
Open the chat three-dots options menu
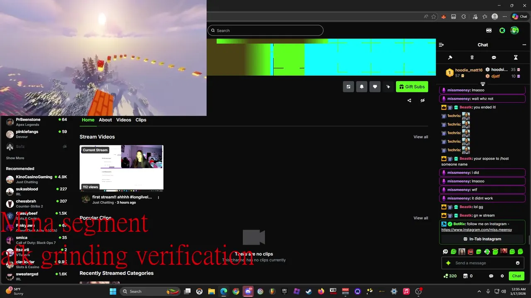point(524,45)
